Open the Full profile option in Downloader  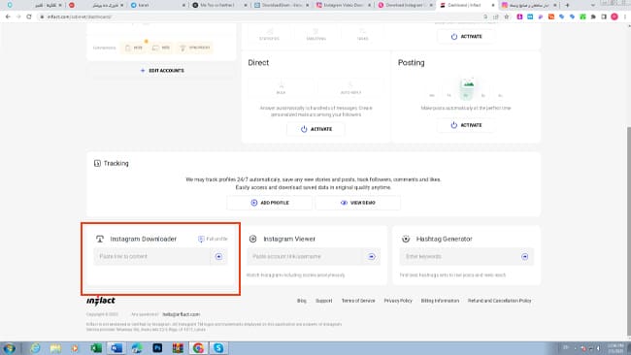pyautogui.click(x=213, y=239)
